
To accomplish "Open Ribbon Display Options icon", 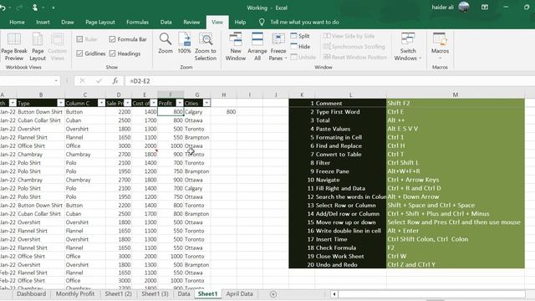I will tap(485, 8).
